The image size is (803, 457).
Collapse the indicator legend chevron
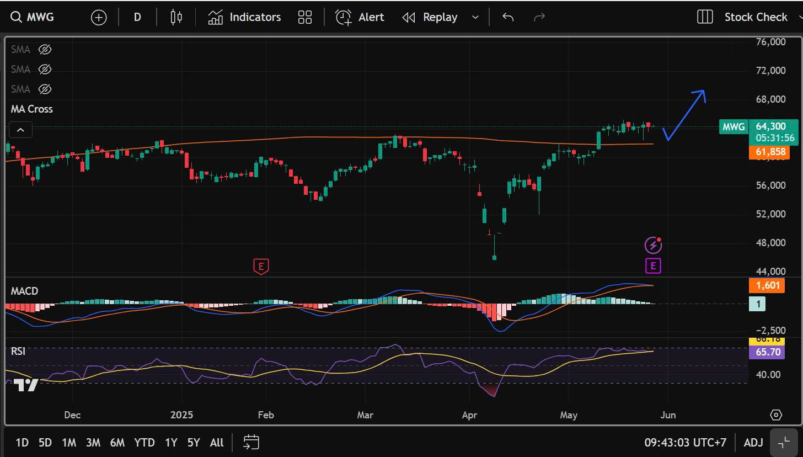pyautogui.click(x=20, y=130)
